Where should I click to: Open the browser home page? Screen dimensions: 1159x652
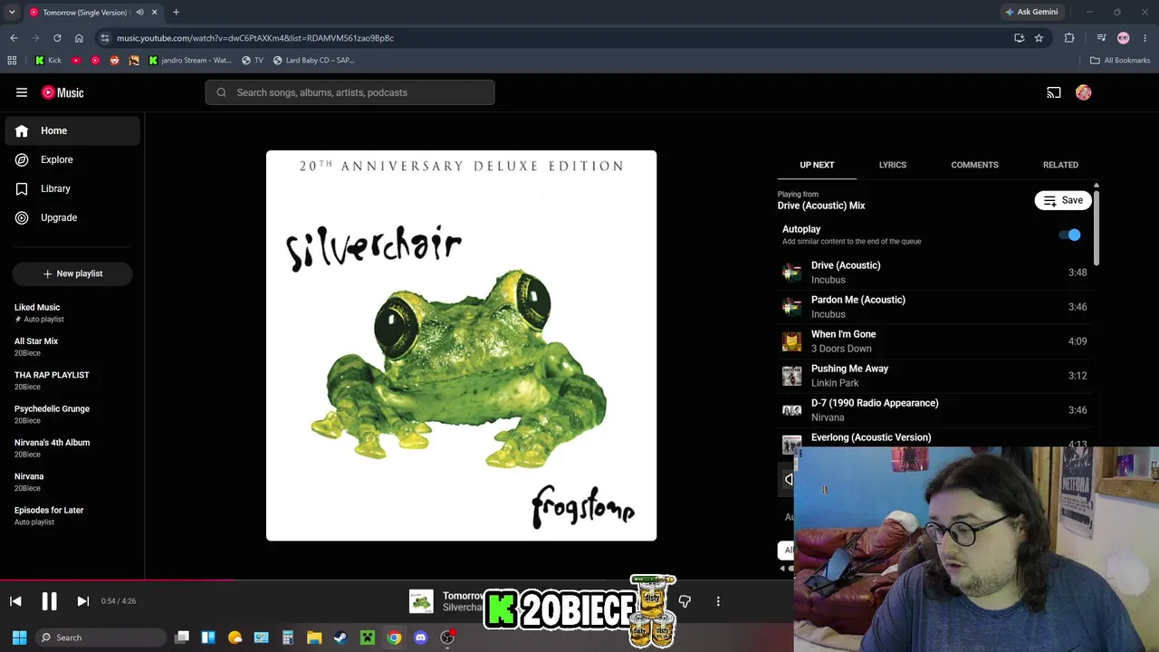click(x=79, y=38)
